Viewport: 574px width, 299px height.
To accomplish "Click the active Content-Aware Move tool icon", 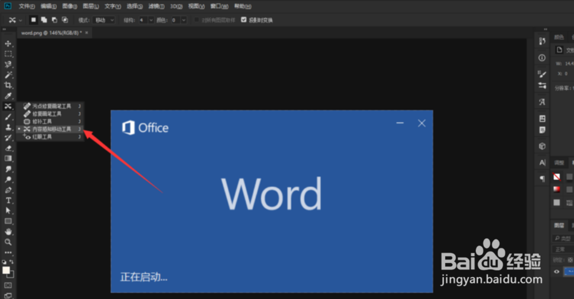I will 8,106.
